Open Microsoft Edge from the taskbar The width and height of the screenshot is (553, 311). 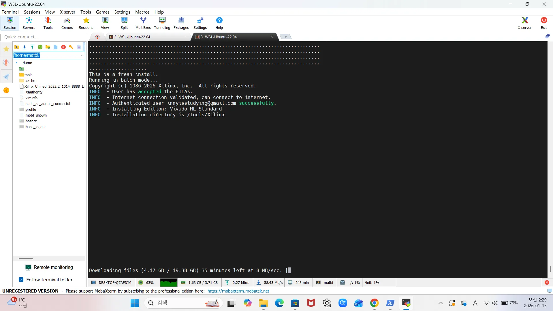pos(279,303)
